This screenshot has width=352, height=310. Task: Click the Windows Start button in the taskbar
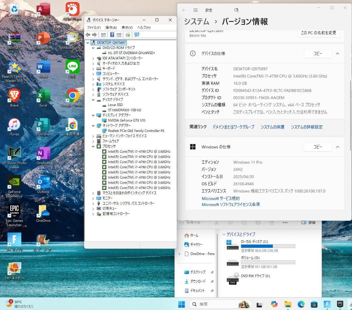pos(182,304)
